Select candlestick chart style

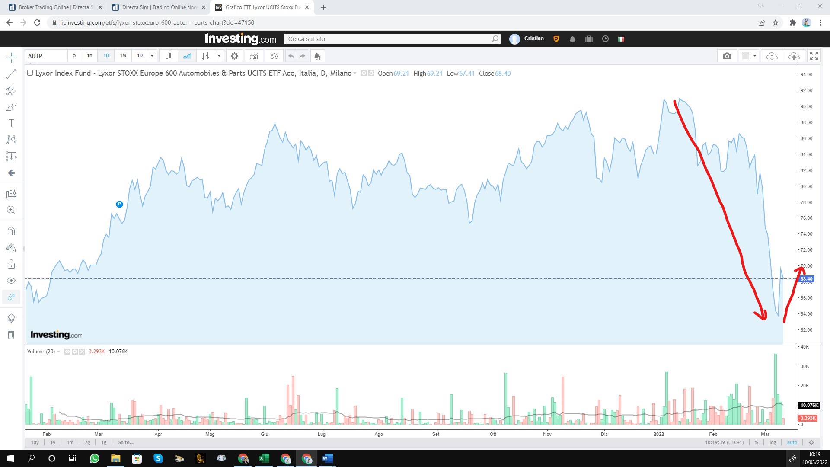tap(169, 56)
